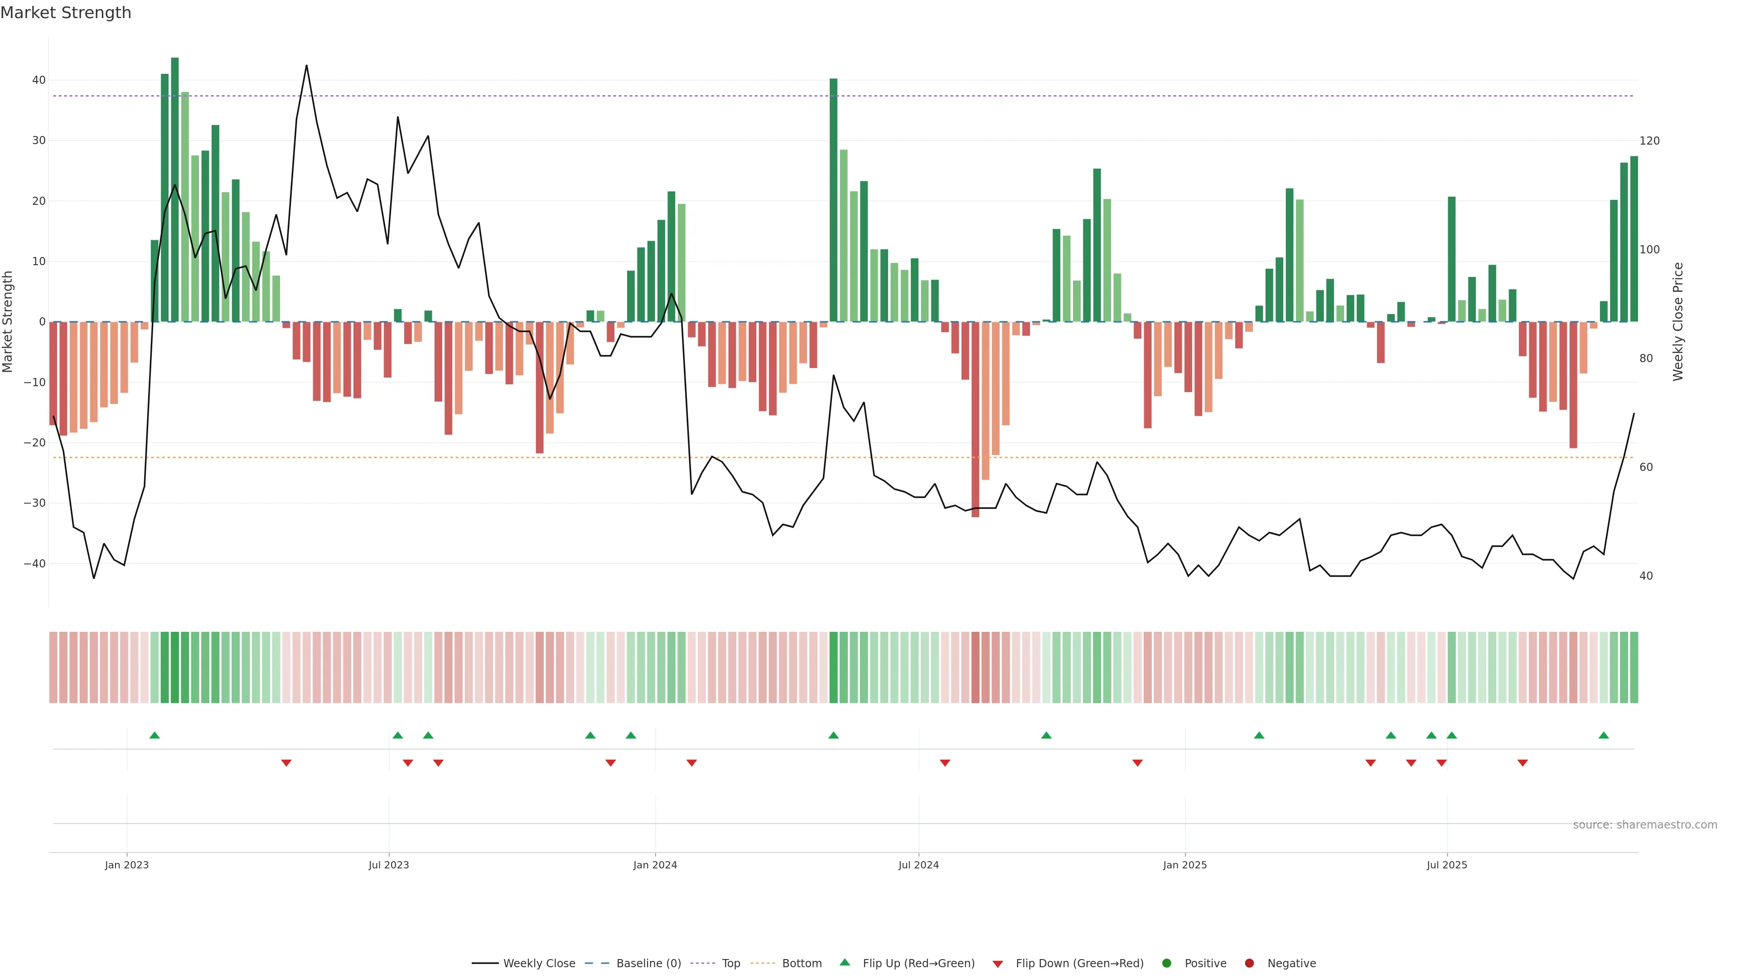This screenshot has width=1740, height=979.
Task: Select the first red flip-down triangle marker
Action: [286, 763]
